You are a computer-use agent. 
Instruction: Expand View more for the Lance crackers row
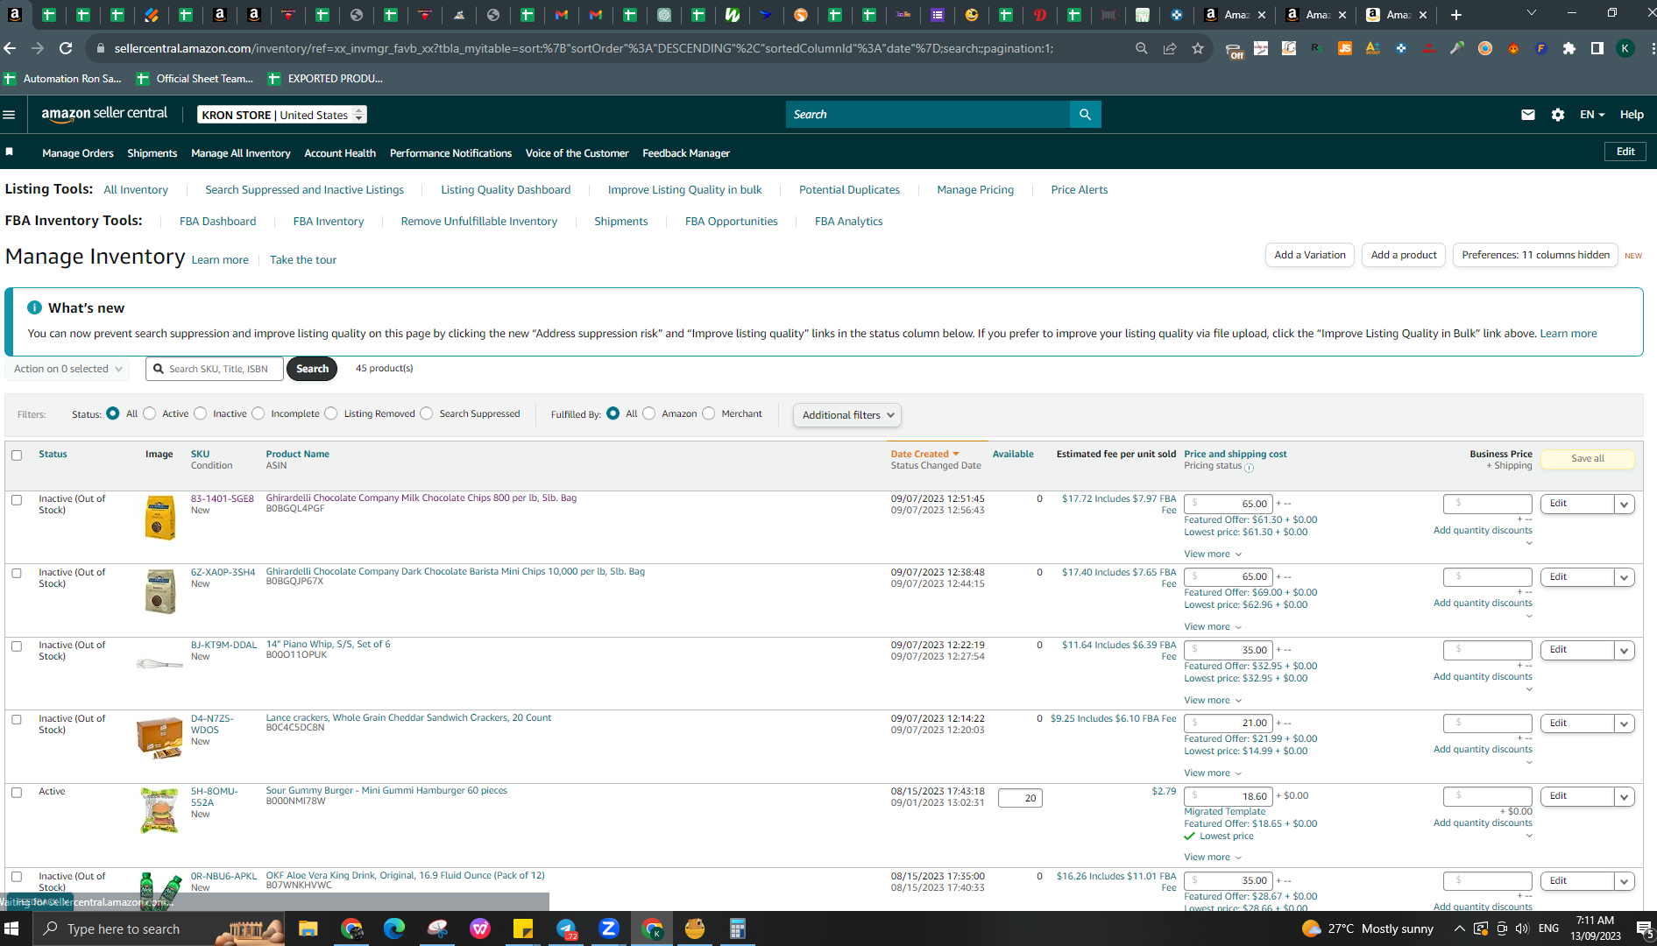(x=1213, y=773)
